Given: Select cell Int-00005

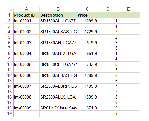Looking at the screenshot, I should pyautogui.click(x=26, y=64).
